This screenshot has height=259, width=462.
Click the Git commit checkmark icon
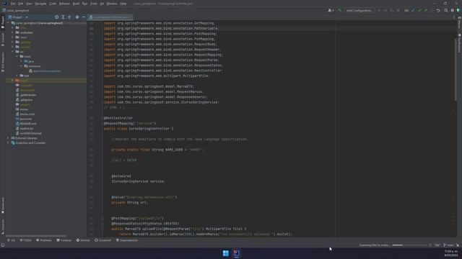click(x=419, y=10)
